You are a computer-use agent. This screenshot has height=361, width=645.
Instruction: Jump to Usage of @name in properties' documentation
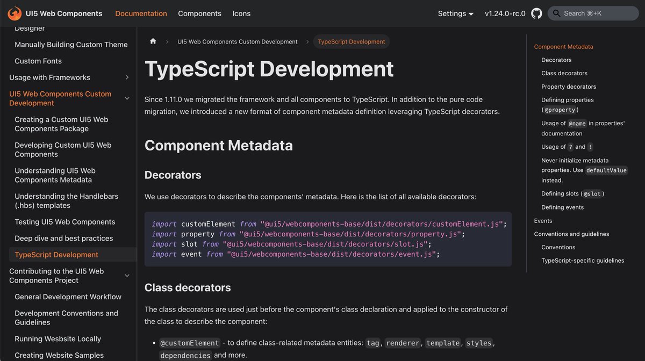tap(583, 128)
